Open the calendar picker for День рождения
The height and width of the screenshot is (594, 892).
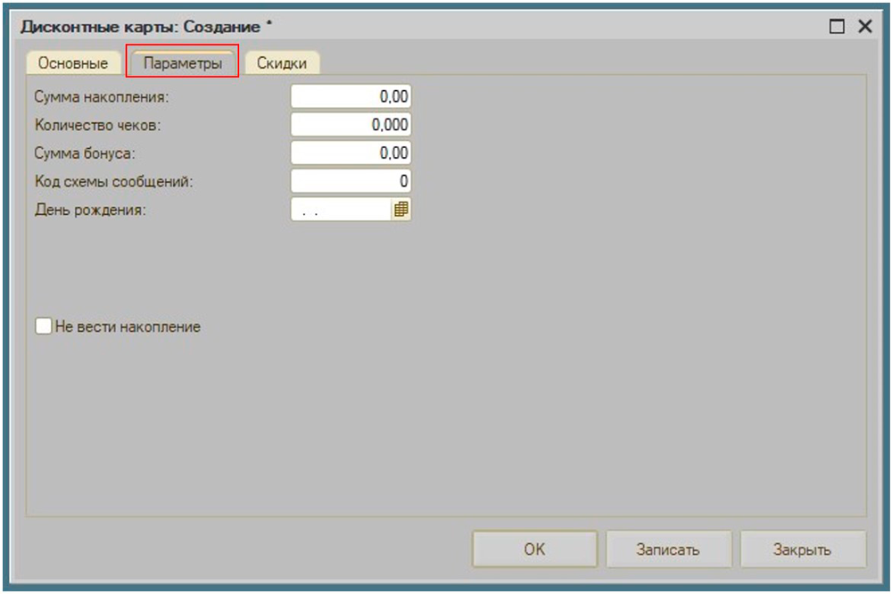click(401, 210)
